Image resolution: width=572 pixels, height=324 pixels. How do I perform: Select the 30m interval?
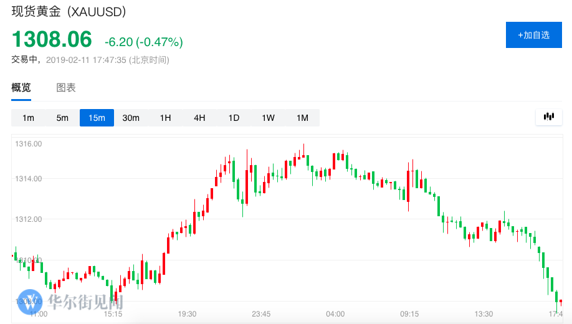[131, 118]
